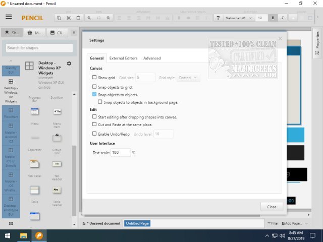Expand the toolbar overflow arrow at right
Screen dimensions: 323x242
(x=318, y=18)
